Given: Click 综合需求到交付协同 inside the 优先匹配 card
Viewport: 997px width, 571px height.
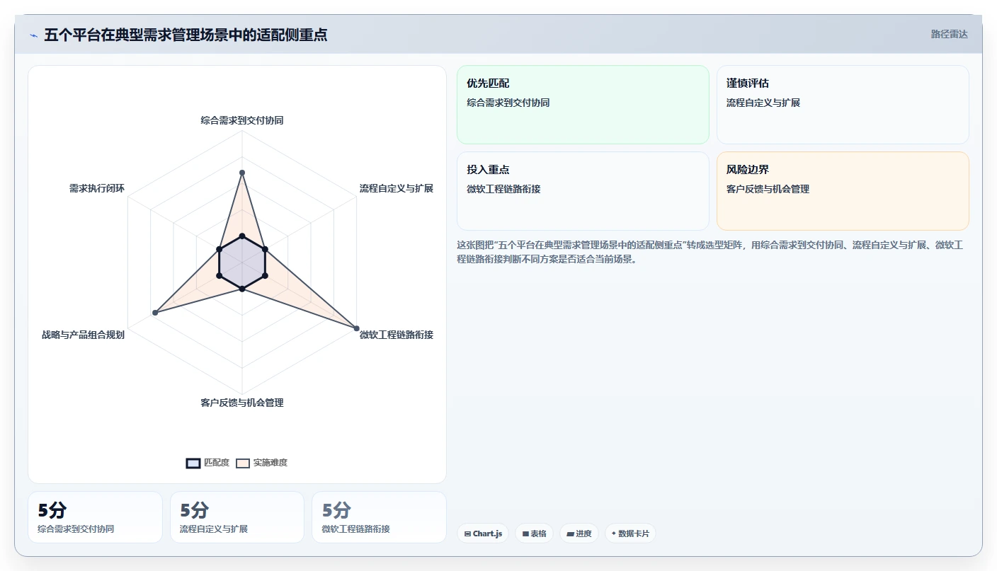Looking at the screenshot, I should [508, 103].
